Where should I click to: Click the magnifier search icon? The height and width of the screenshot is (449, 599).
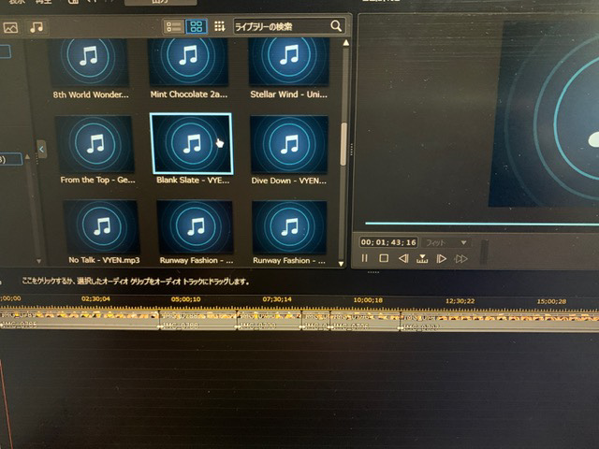(336, 26)
